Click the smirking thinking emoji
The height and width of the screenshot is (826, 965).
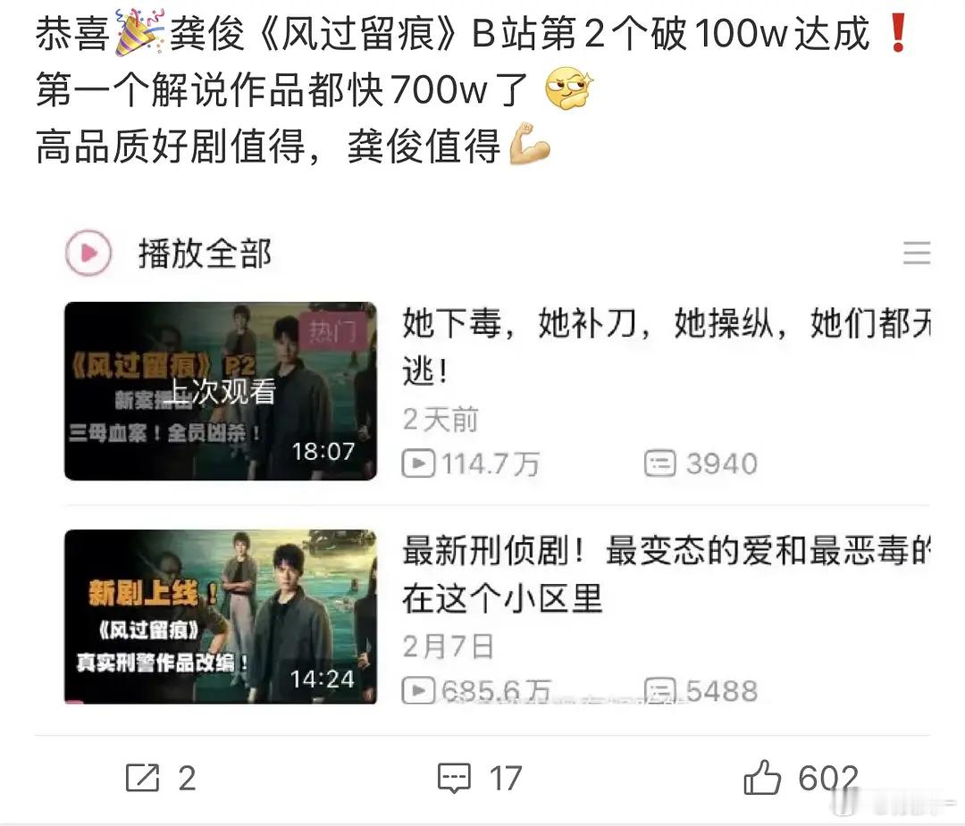[568, 88]
